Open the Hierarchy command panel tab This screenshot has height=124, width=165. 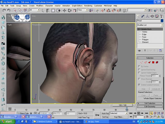click(147, 16)
